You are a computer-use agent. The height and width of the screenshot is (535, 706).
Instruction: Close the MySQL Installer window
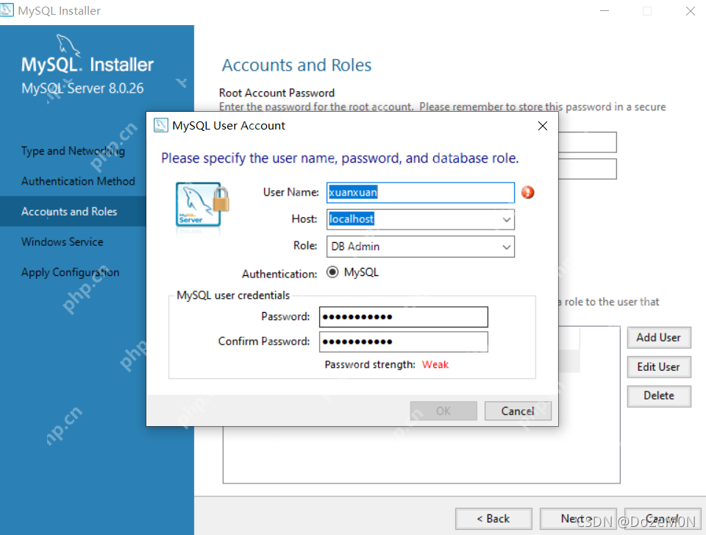click(691, 10)
